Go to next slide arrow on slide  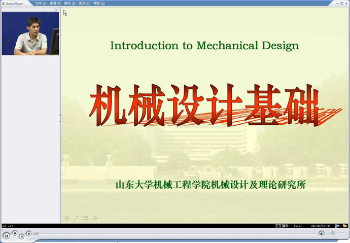[x=95, y=218]
